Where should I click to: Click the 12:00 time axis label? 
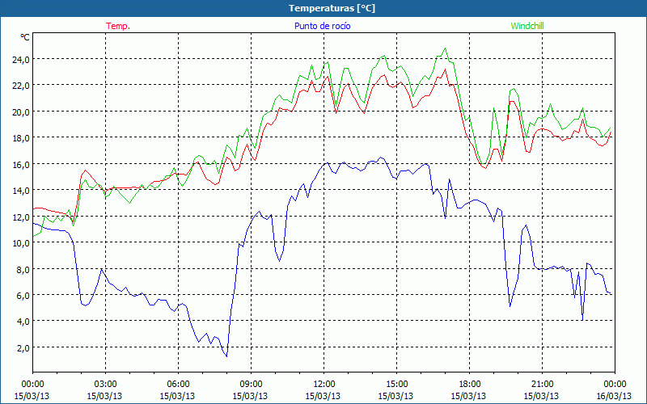tap(323, 385)
